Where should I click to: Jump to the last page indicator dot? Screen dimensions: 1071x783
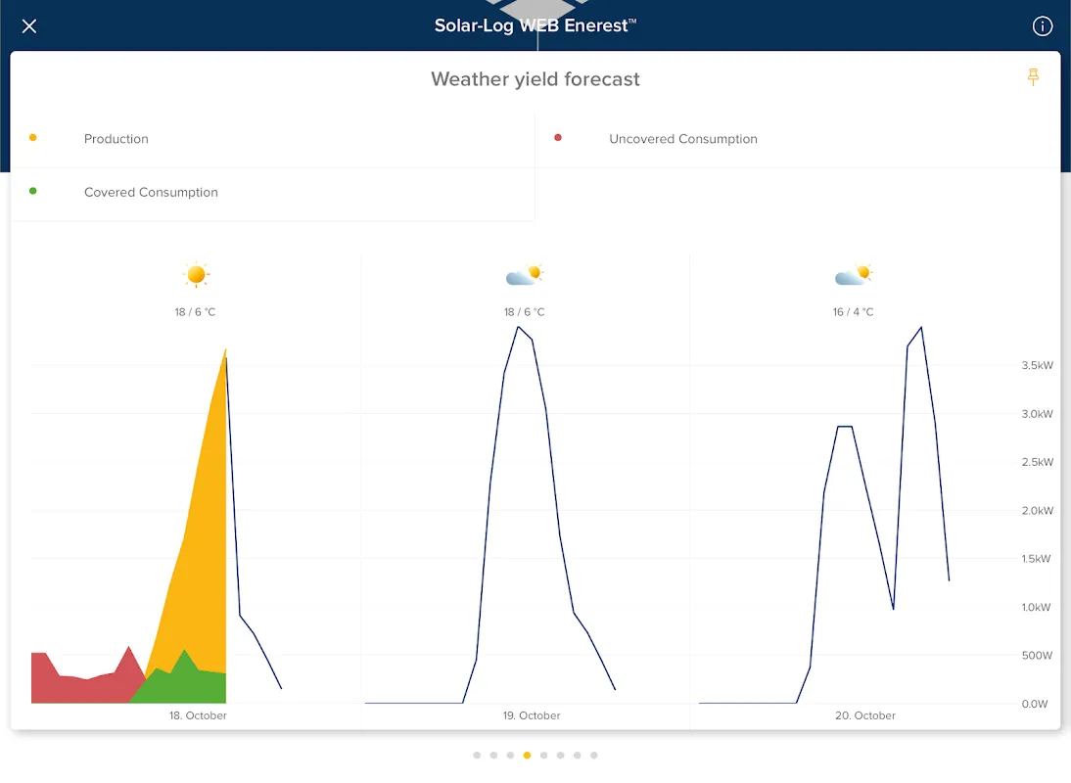pos(594,756)
